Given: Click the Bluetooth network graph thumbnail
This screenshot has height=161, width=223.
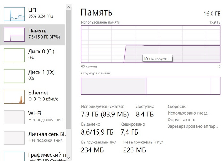Looking at the screenshot, I should pos(14,137).
